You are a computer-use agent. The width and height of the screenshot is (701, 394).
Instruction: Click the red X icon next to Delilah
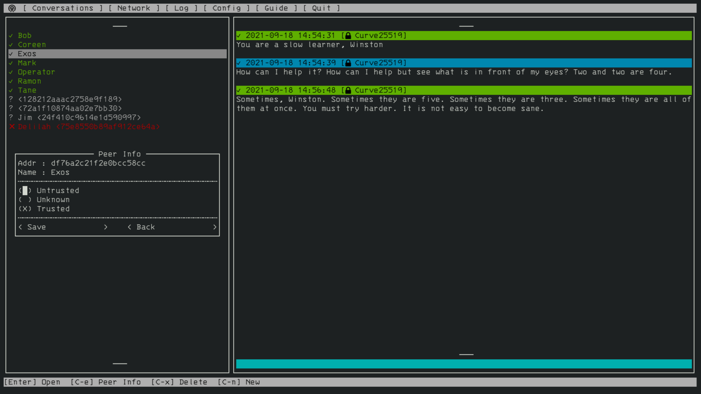[11, 126]
